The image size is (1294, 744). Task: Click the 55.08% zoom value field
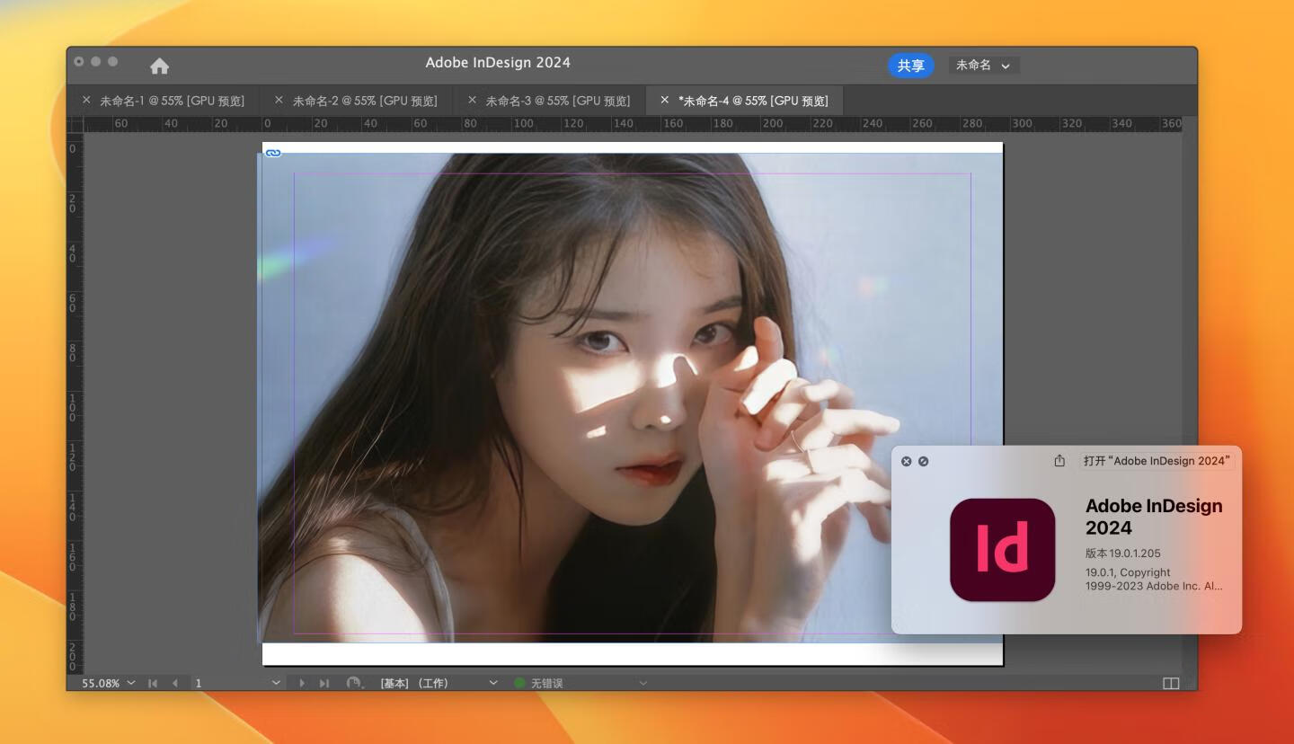[x=101, y=683]
